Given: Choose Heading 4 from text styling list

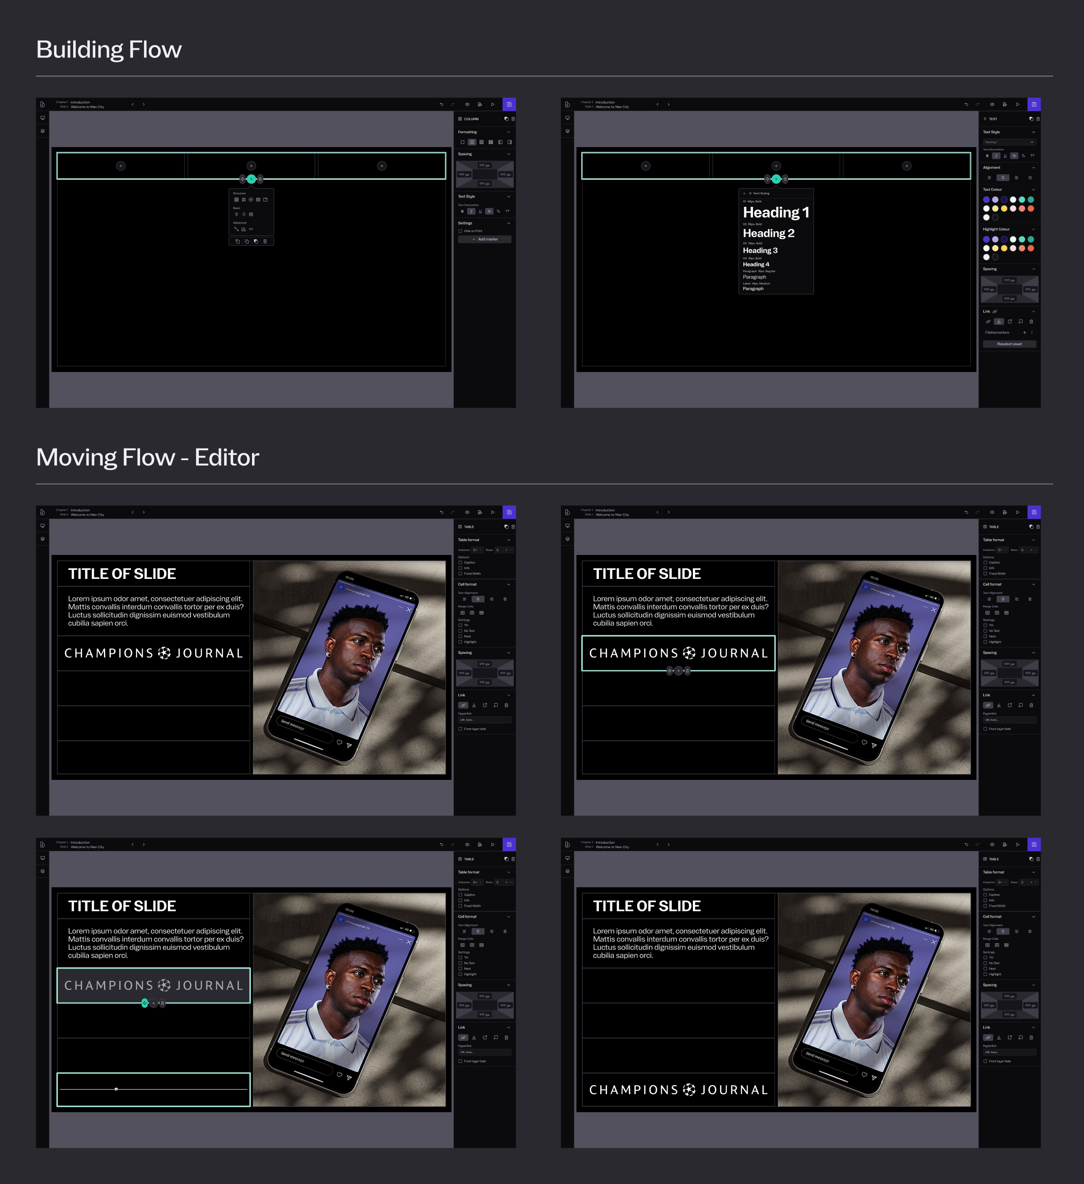Looking at the screenshot, I should coord(756,264).
